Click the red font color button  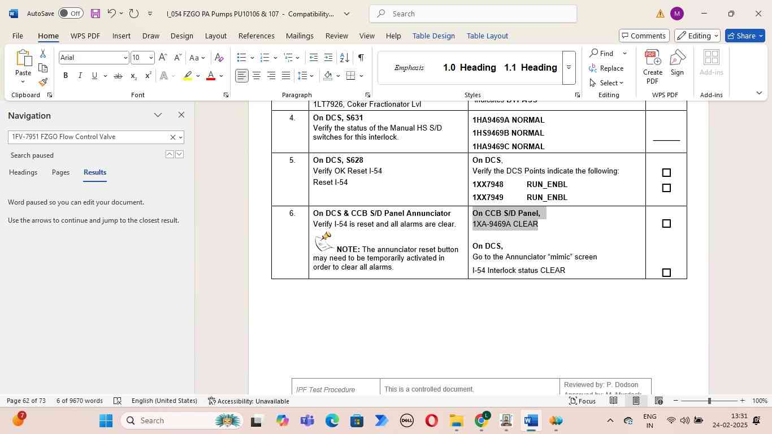click(x=211, y=76)
